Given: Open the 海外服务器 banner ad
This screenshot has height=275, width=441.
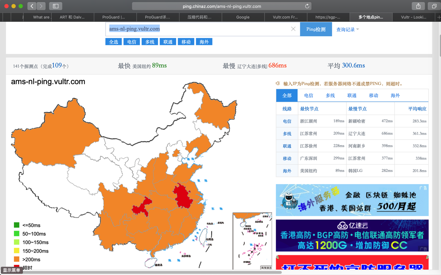Looking at the screenshot, I should click(352, 200).
